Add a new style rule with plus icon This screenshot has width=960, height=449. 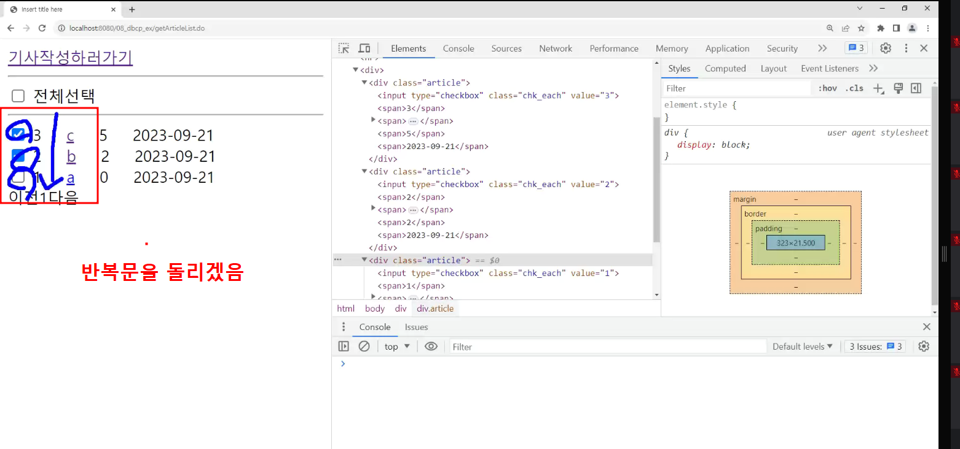click(879, 89)
